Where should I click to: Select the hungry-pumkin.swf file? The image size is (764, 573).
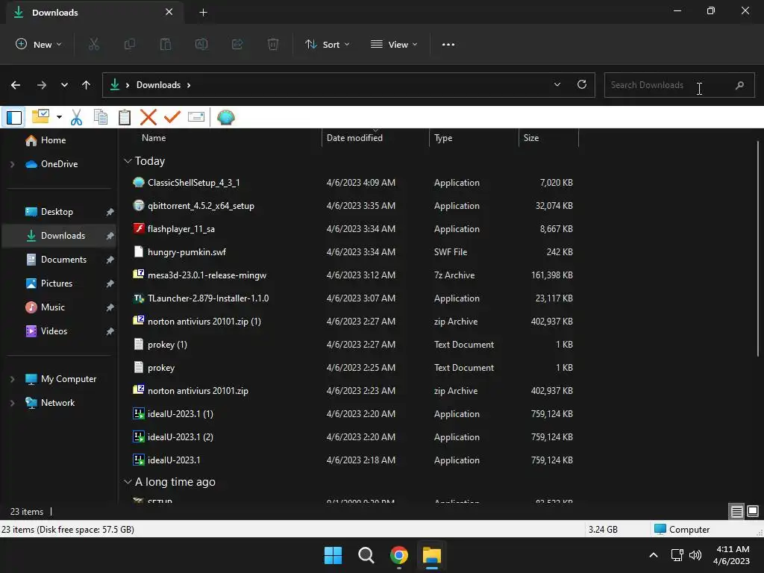click(187, 252)
